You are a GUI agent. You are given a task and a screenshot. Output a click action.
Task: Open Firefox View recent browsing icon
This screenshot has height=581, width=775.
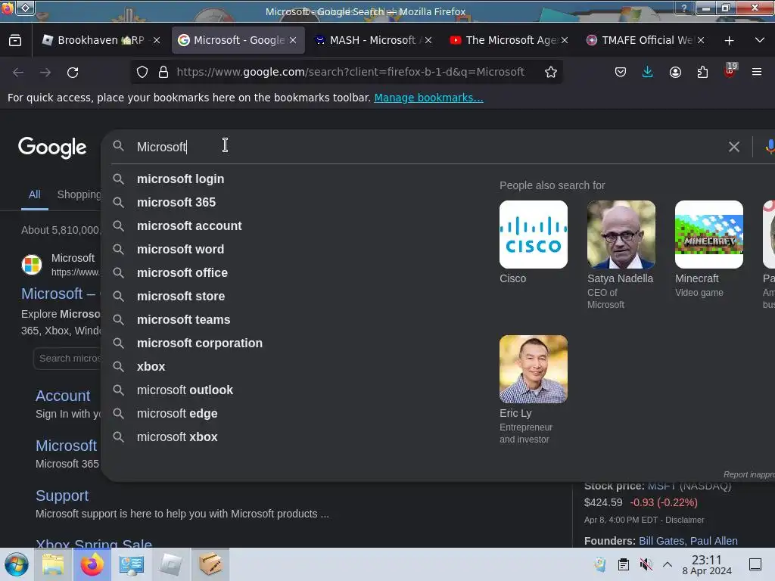click(x=15, y=41)
